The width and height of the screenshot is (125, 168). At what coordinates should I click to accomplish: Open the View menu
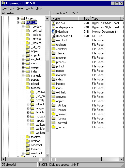point(20,8)
